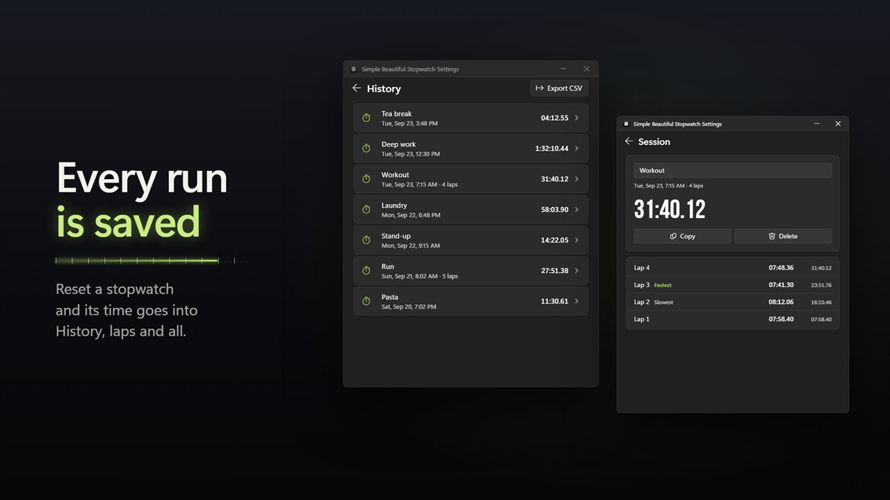Click stopwatch icon on Workout row
This screenshot has width=890, height=500.
pyautogui.click(x=366, y=179)
